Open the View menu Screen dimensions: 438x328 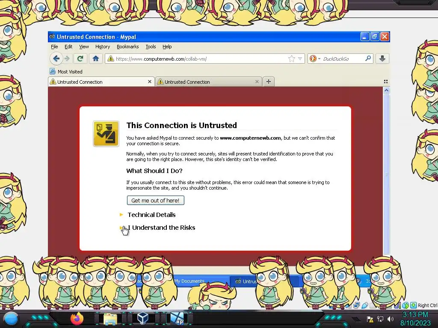(x=84, y=47)
